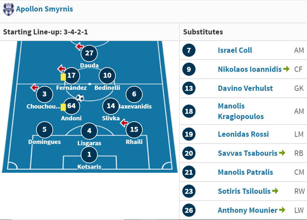Click the Apollon Smyrnis club crest icon

click(x=9, y=9)
